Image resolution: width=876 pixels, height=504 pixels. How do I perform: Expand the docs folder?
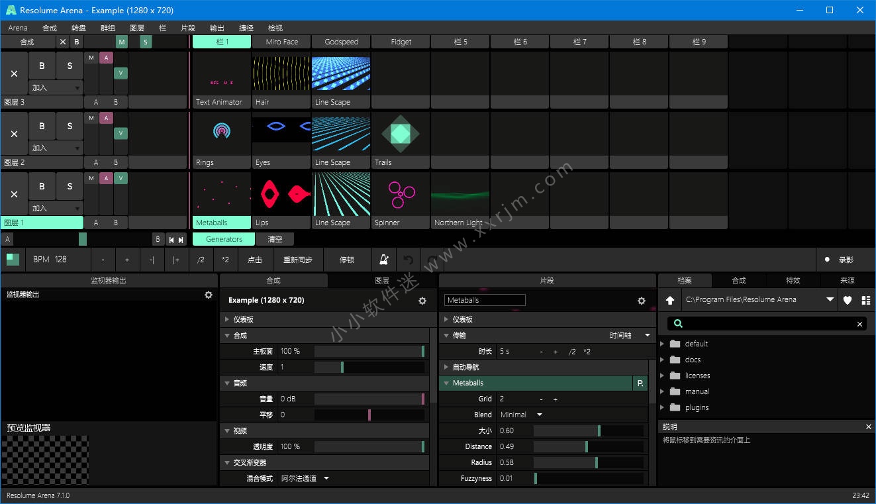pos(663,360)
